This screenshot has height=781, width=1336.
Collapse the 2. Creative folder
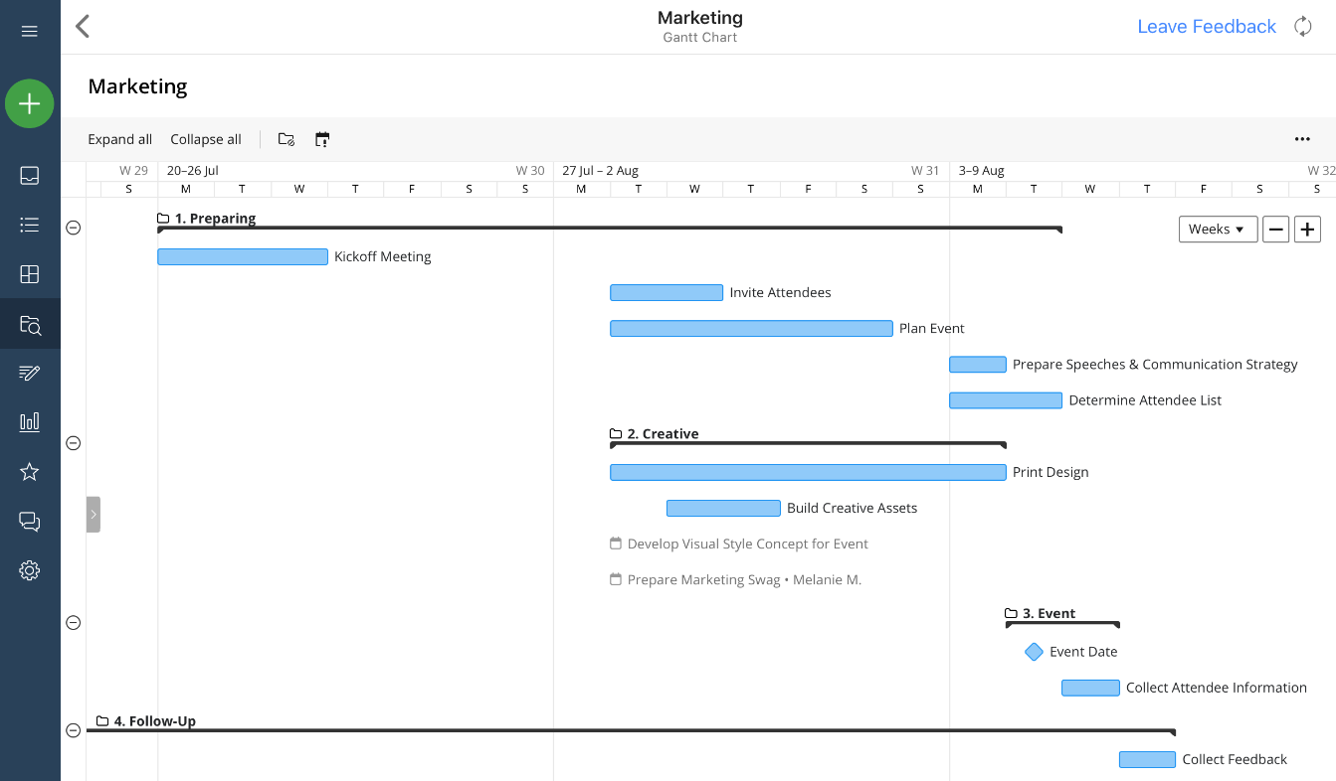73,443
